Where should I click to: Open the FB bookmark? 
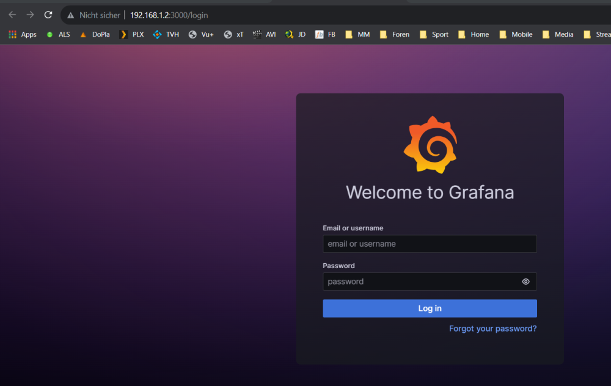[326, 34]
